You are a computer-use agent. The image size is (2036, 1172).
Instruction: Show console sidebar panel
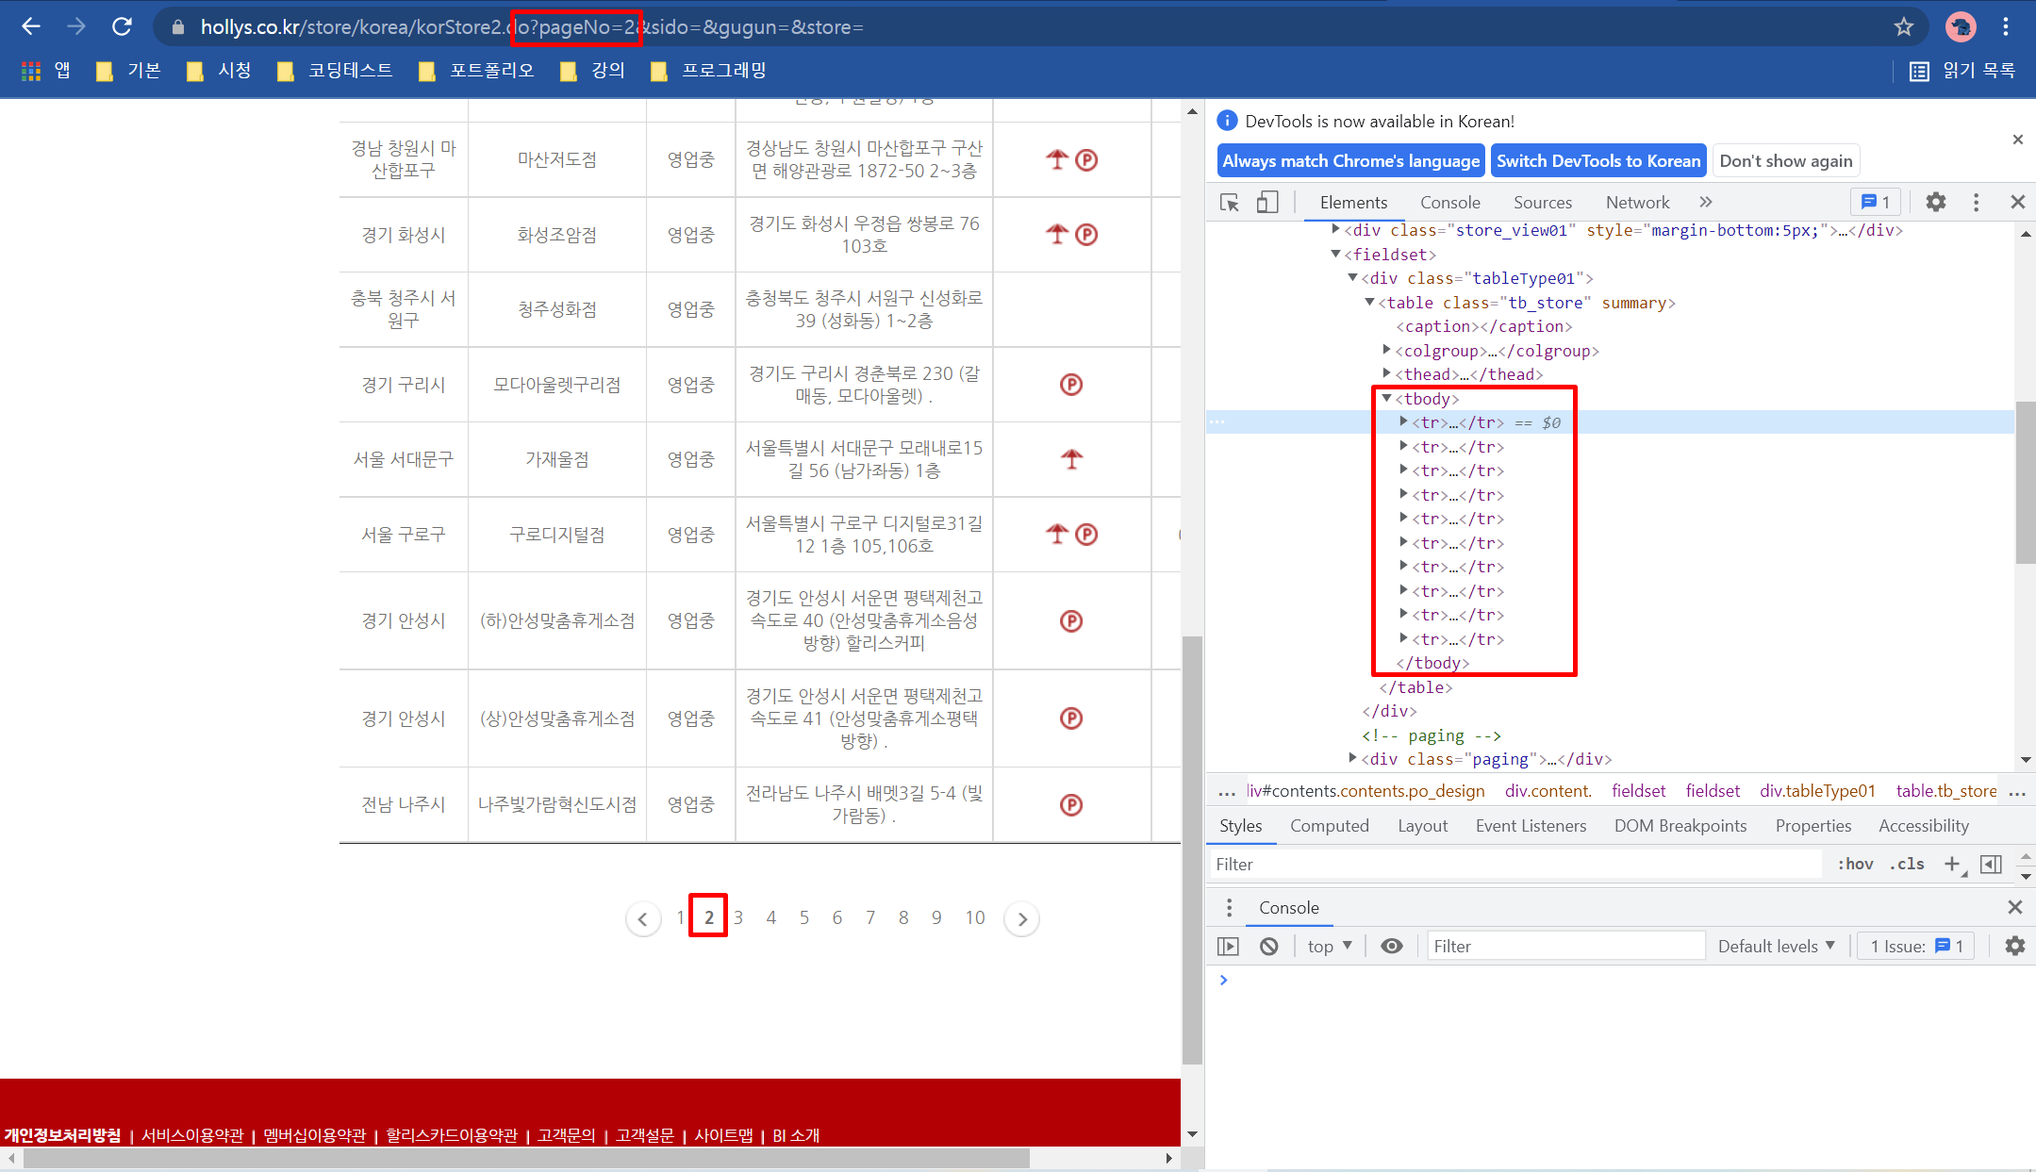(x=1228, y=946)
